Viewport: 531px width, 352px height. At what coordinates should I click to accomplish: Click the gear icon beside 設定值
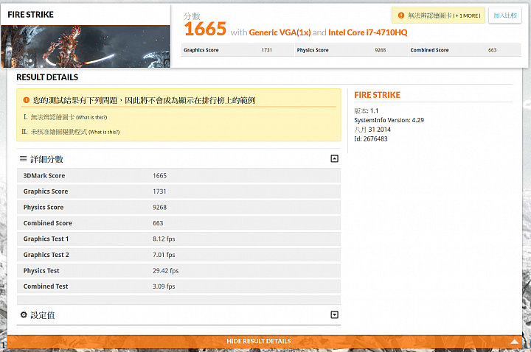pyautogui.click(x=24, y=314)
